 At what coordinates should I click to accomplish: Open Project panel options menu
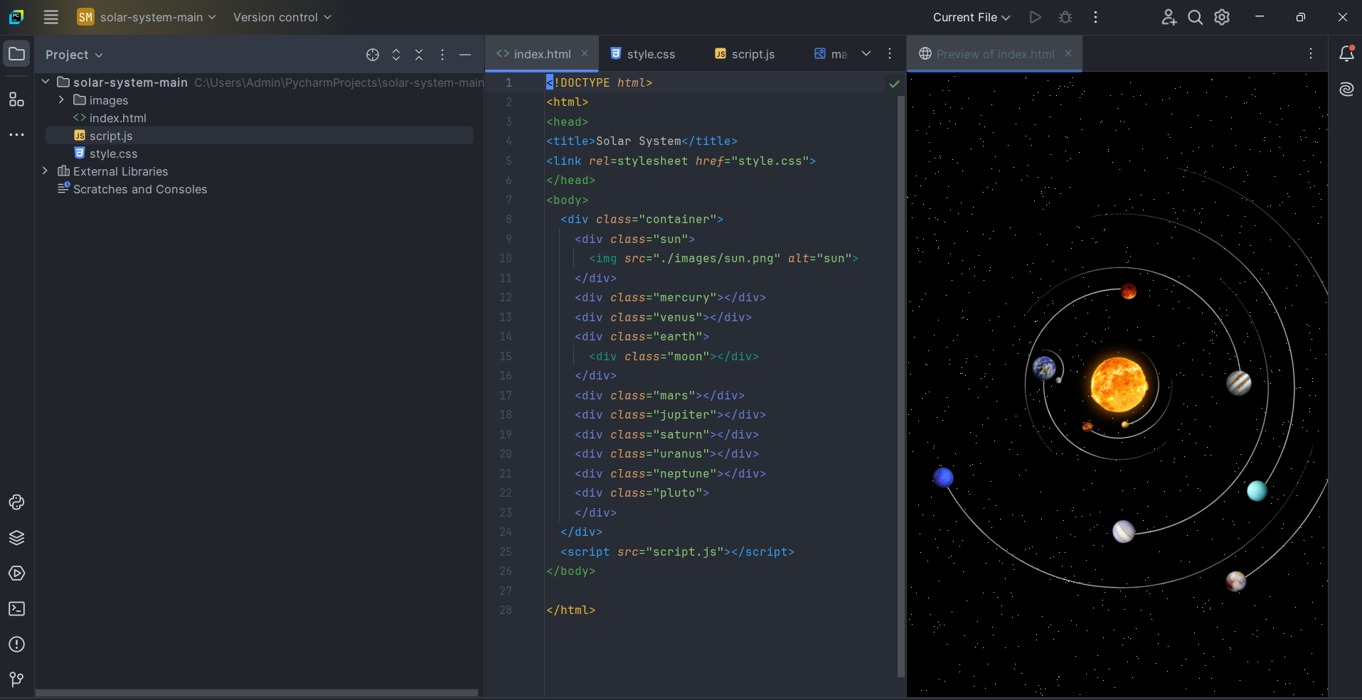(442, 55)
